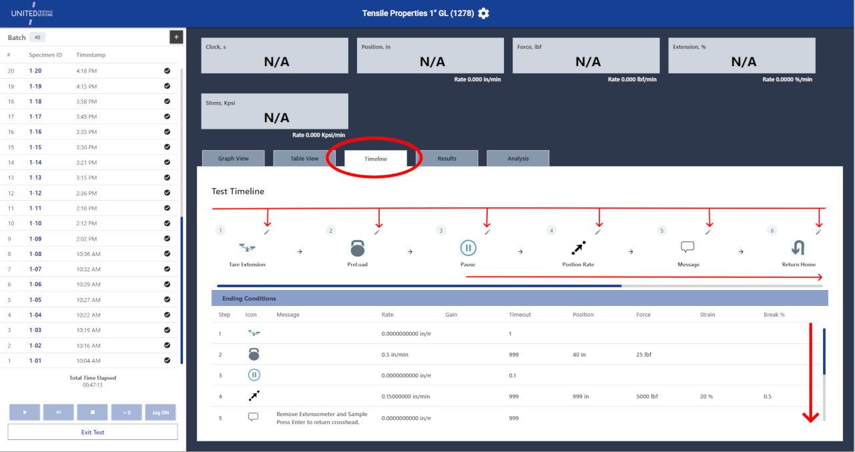Click the 5000 lbf force value in row 4

coord(647,396)
